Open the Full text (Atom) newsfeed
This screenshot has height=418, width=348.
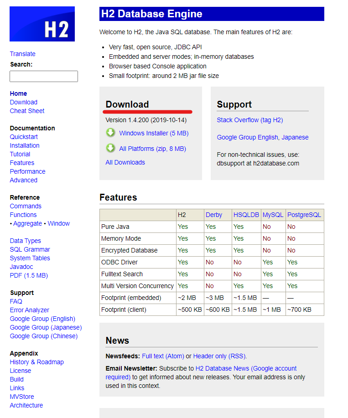pyautogui.click(x=163, y=356)
